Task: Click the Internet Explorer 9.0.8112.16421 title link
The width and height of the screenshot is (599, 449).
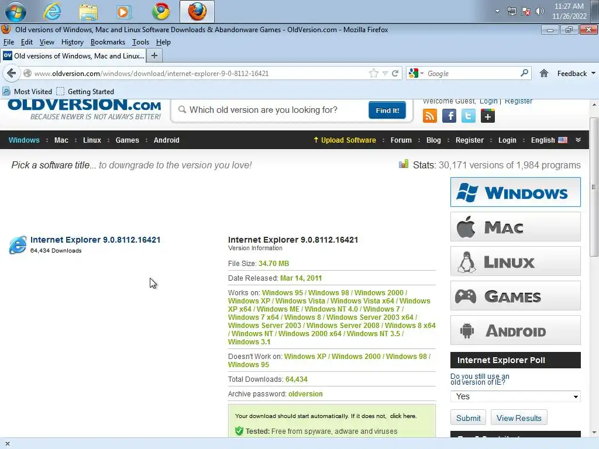Action: (95, 240)
